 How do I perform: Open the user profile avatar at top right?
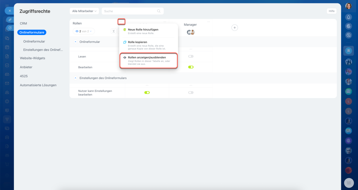click(348, 6)
